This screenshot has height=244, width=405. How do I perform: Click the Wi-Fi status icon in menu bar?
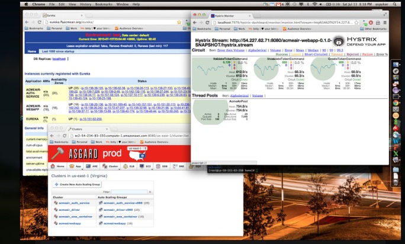pos(314,4)
